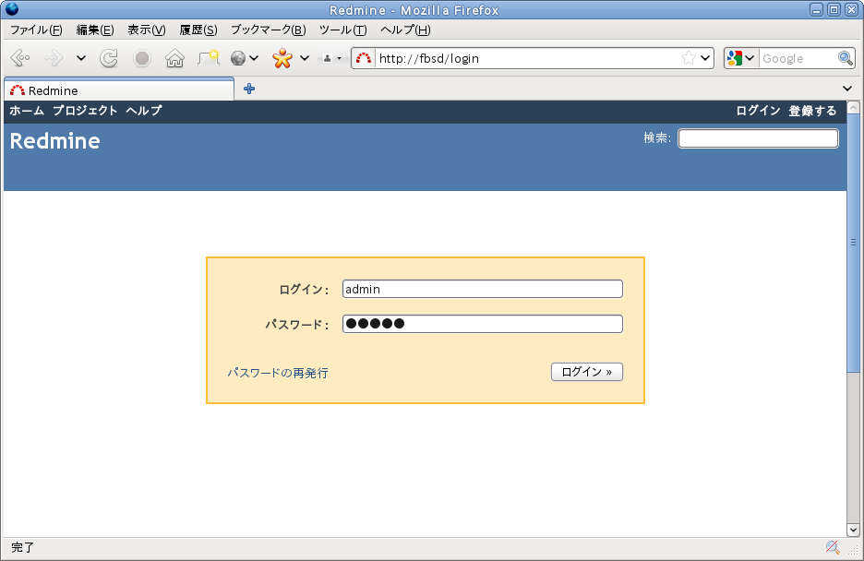Open the list all tabs dropdown
Screen dimensions: 864x561
click(x=847, y=89)
